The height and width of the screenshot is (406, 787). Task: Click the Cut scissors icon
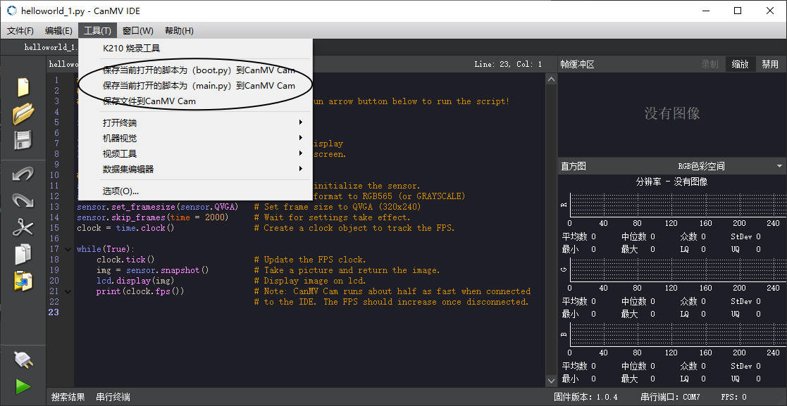tap(23, 227)
